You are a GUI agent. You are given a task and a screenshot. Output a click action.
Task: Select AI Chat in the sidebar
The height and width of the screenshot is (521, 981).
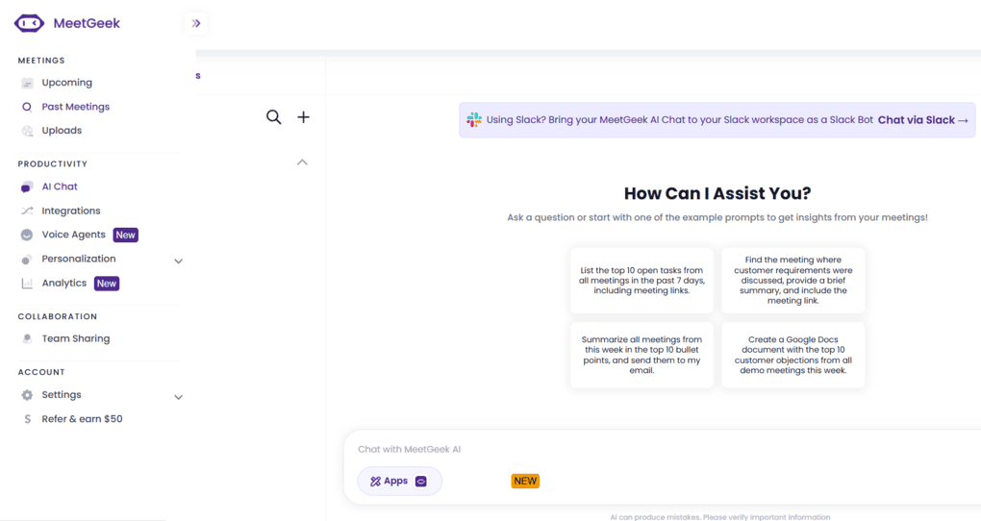click(x=60, y=186)
